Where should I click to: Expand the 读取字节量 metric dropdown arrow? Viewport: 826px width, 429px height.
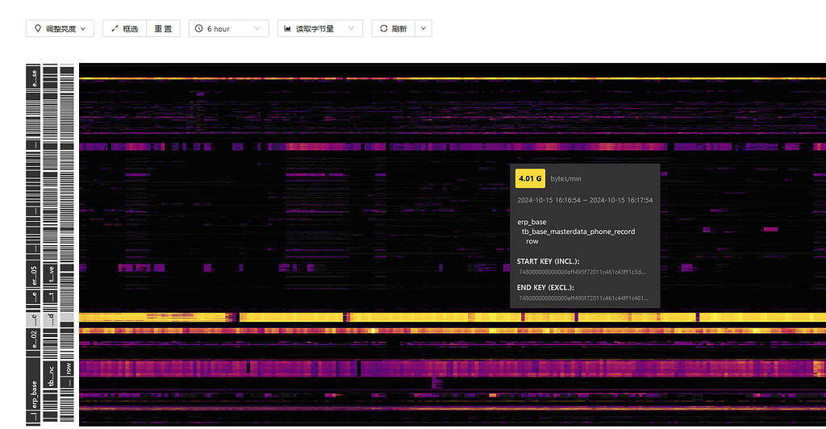point(351,29)
